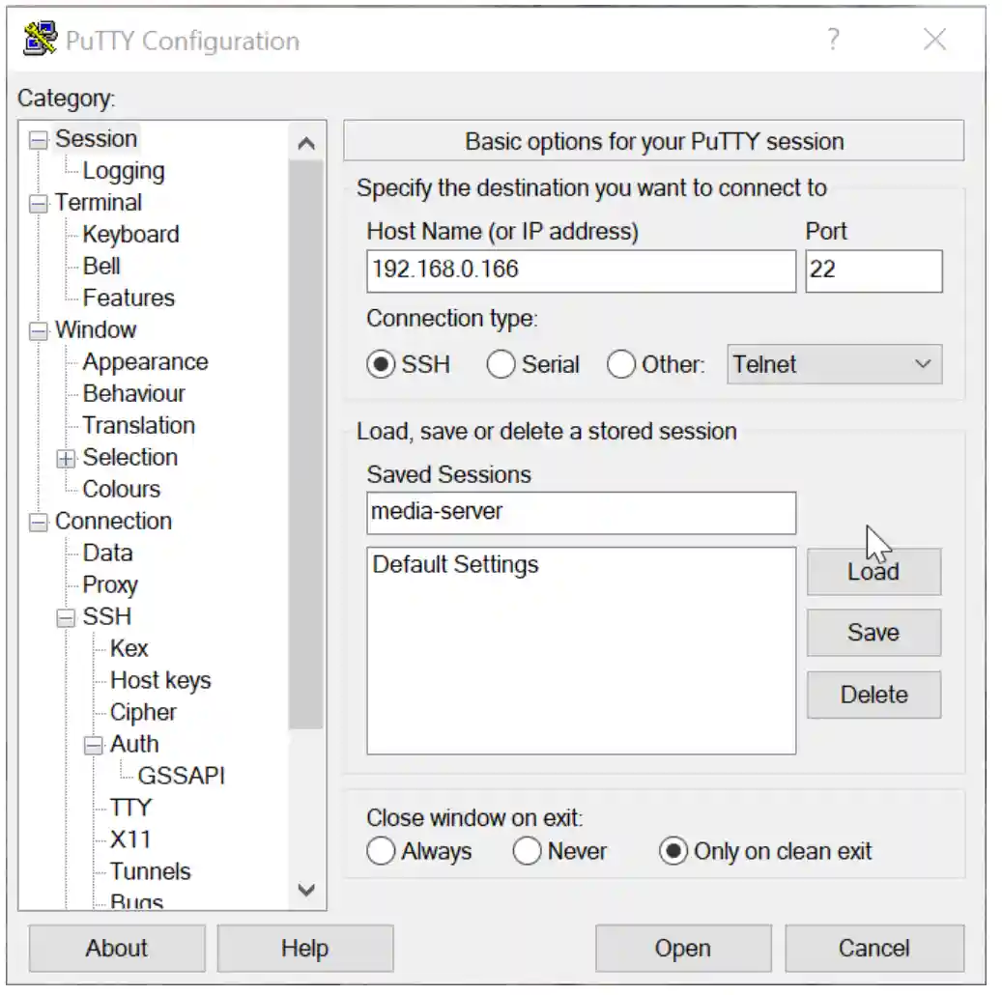This screenshot has width=1002, height=995.
Task: Click the help question mark in title bar
Action: (x=834, y=40)
